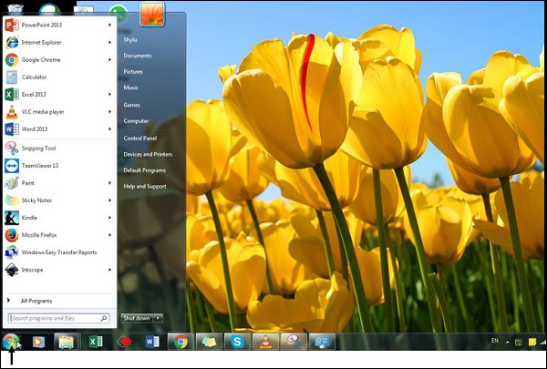This screenshot has height=369, width=547.
Task: Expand VLC media player jump list arrow
Action: click(110, 112)
